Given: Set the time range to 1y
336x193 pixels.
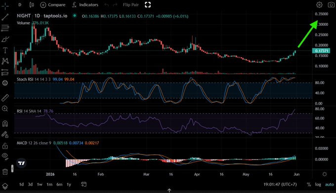Looking at the screenshot, I should pos(69,184).
